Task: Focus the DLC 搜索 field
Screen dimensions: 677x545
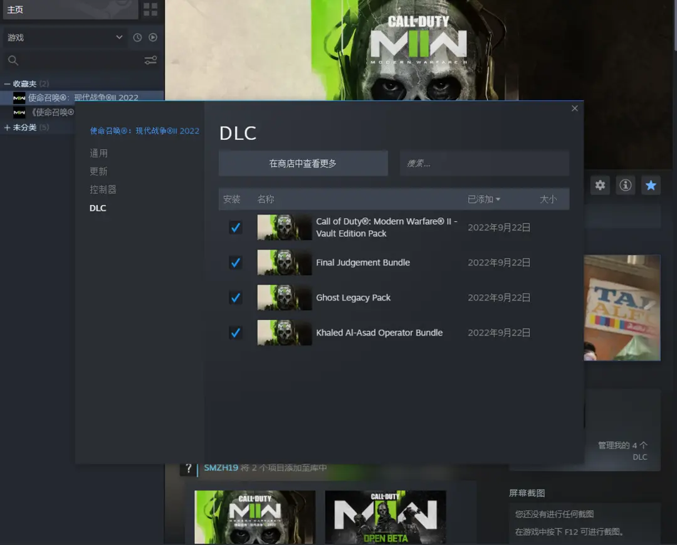Action: point(485,163)
